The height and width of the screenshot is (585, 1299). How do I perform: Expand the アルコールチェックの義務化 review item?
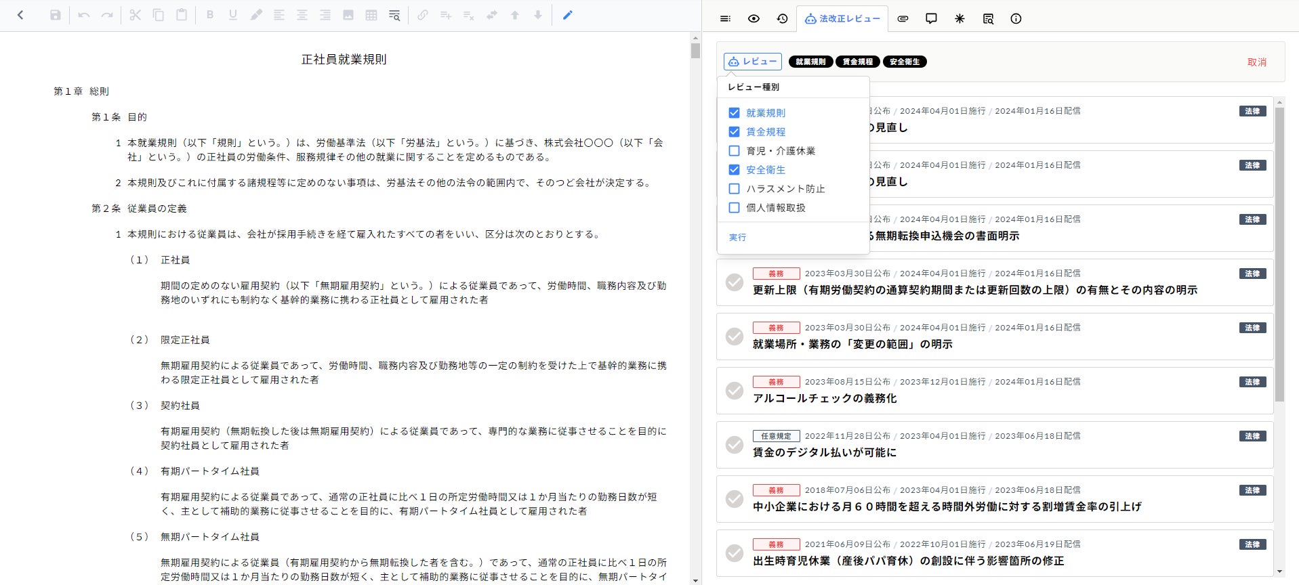(825, 398)
